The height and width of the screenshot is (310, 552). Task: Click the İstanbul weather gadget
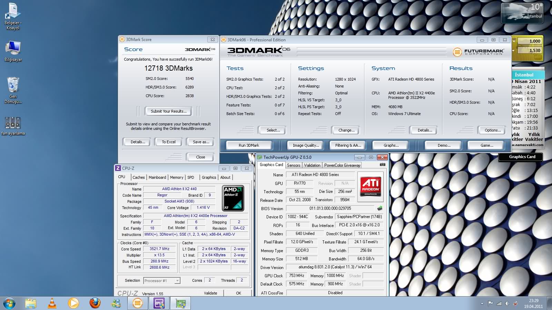522,13
